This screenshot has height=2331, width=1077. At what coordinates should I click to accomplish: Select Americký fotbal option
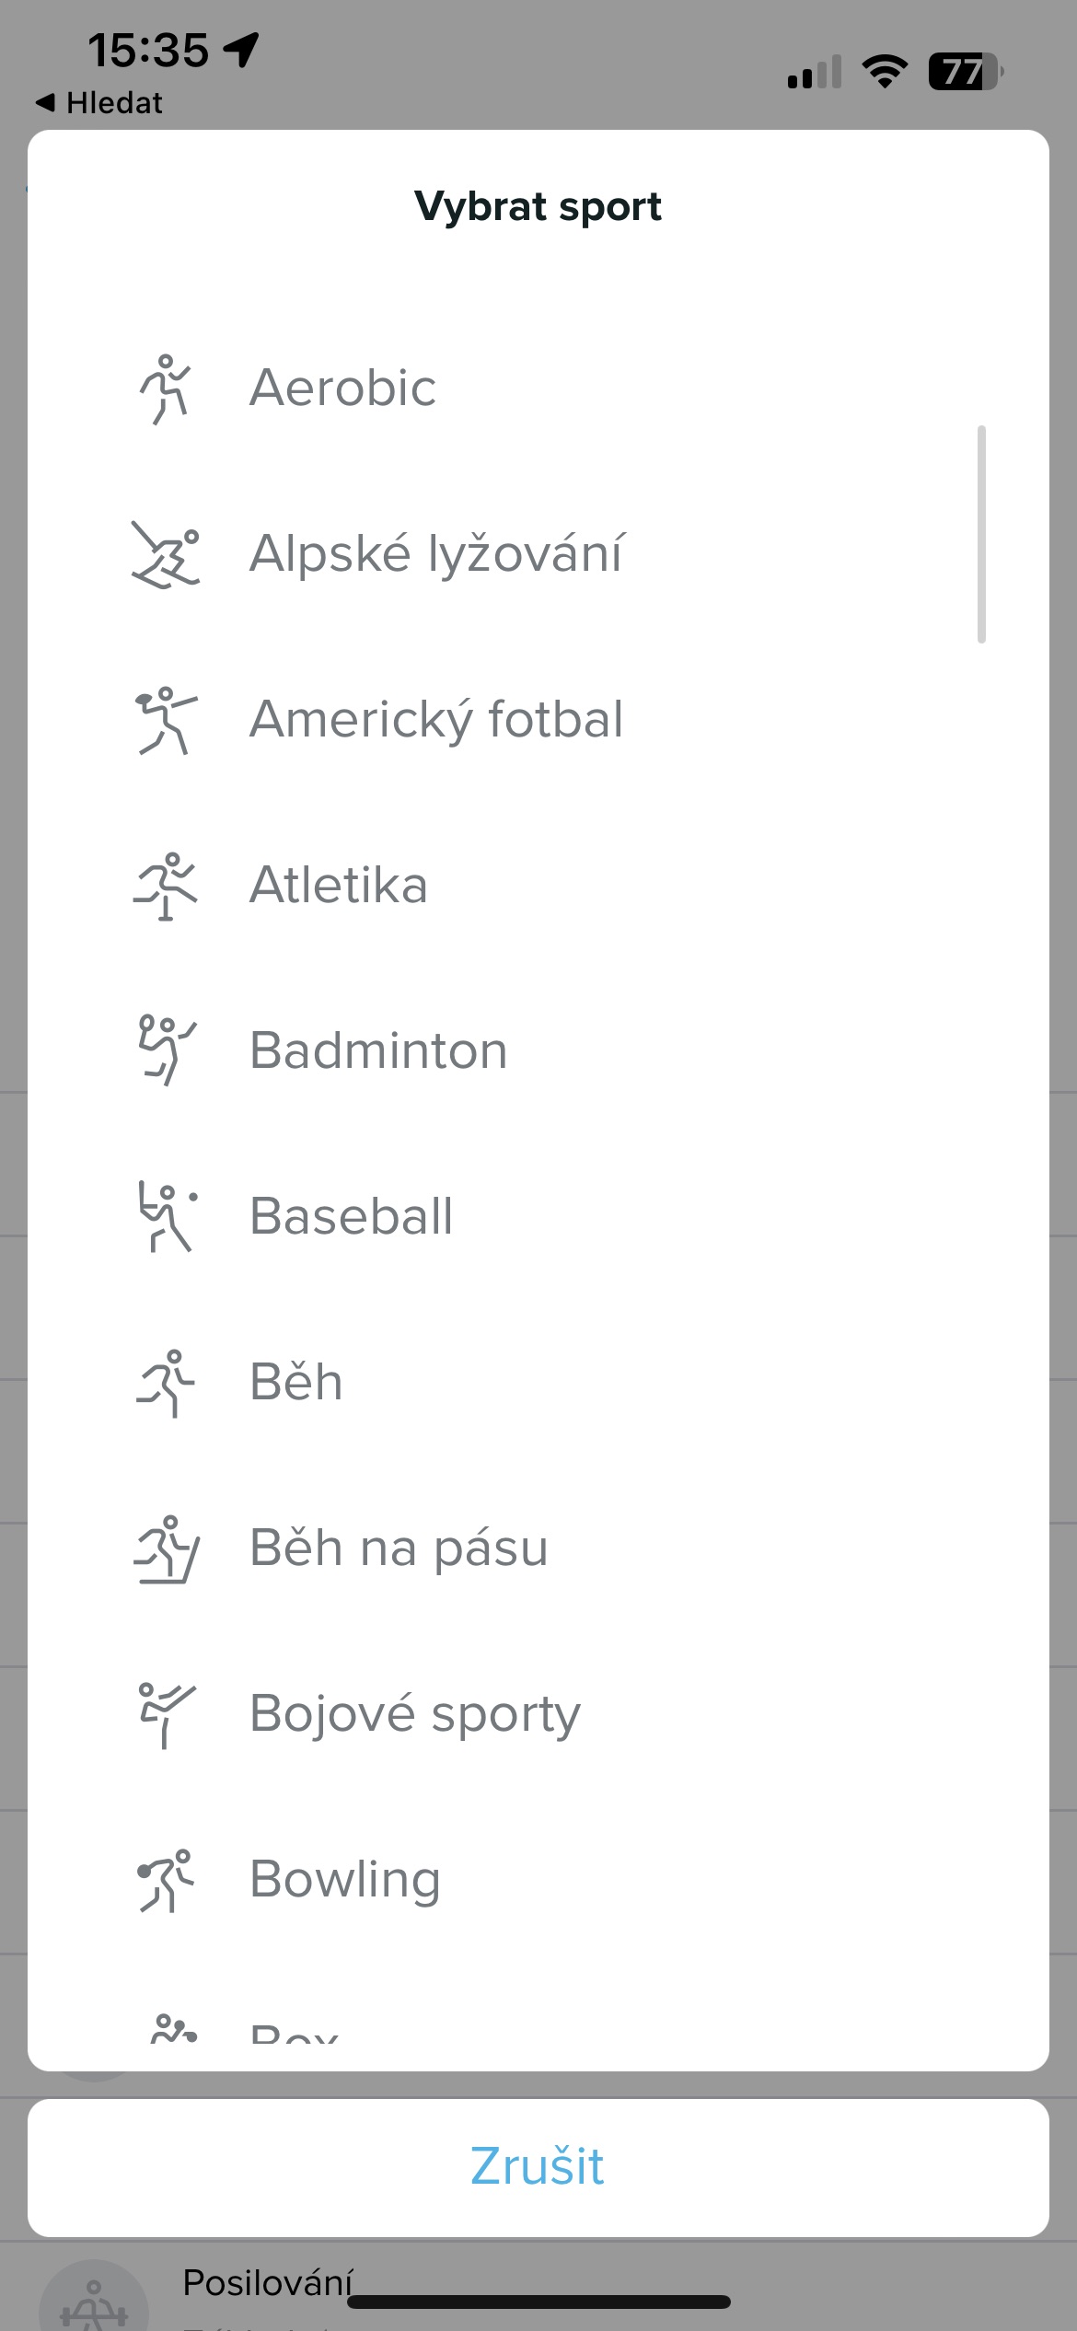click(x=436, y=720)
